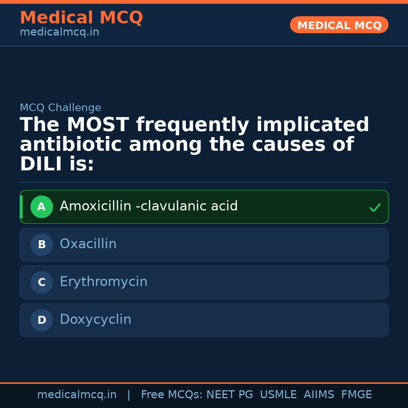The width and height of the screenshot is (408, 408).
Task: Click the AIIMS footer text
Action: [319, 395]
